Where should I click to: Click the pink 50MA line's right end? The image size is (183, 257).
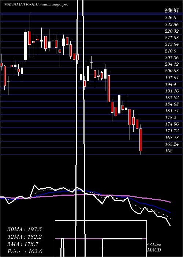coord(170,202)
